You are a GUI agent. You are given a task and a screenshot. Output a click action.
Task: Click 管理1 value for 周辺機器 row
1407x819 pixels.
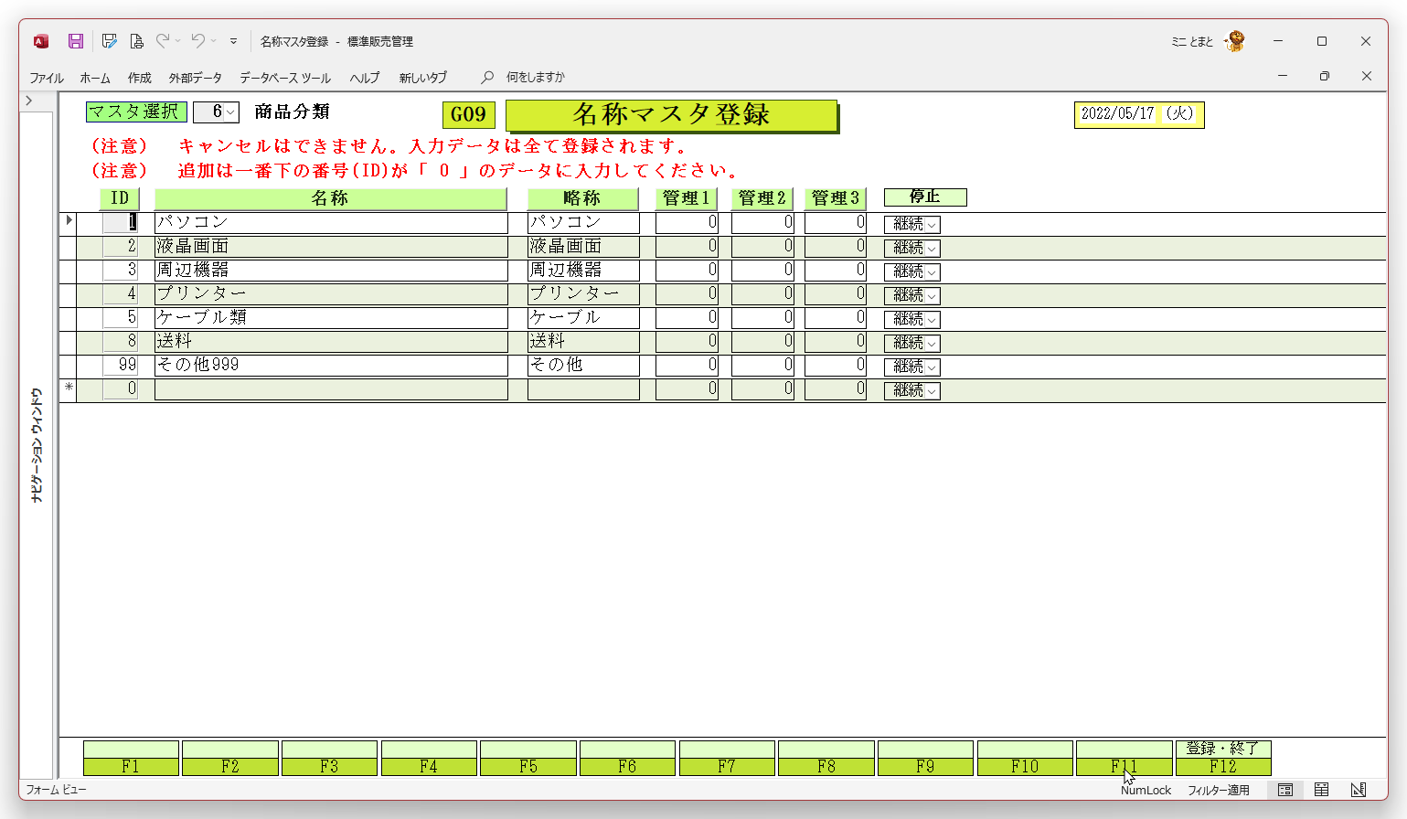[x=687, y=270]
